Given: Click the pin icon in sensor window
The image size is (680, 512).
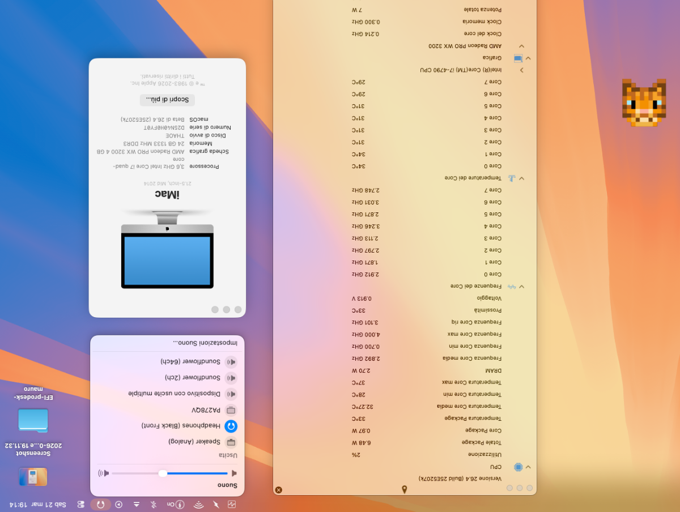Looking at the screenshot, I should click(405, 489).
